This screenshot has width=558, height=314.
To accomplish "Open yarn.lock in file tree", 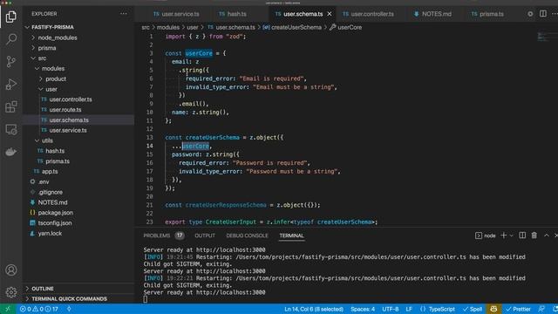I will [x=78, y=233].
